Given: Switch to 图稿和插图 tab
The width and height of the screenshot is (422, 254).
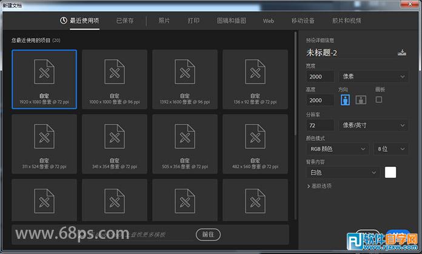Looking at the screenshot, I should (x=232, y=21).
